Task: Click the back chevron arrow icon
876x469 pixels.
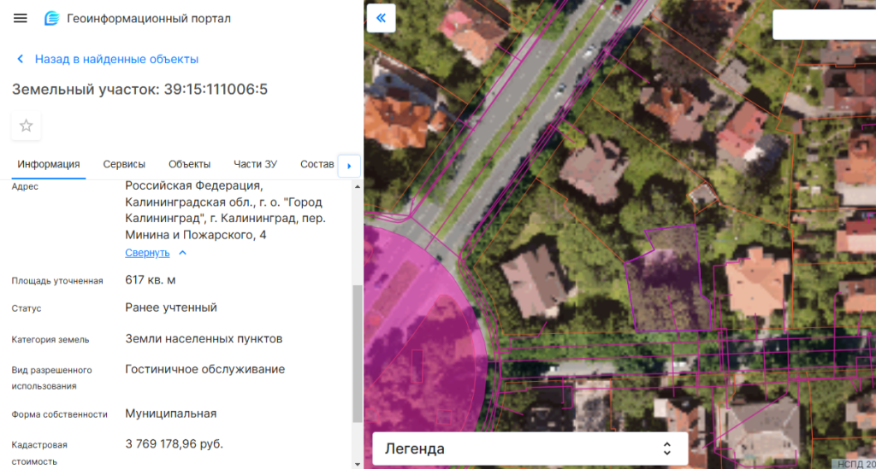Action: (x=21, y=60)
